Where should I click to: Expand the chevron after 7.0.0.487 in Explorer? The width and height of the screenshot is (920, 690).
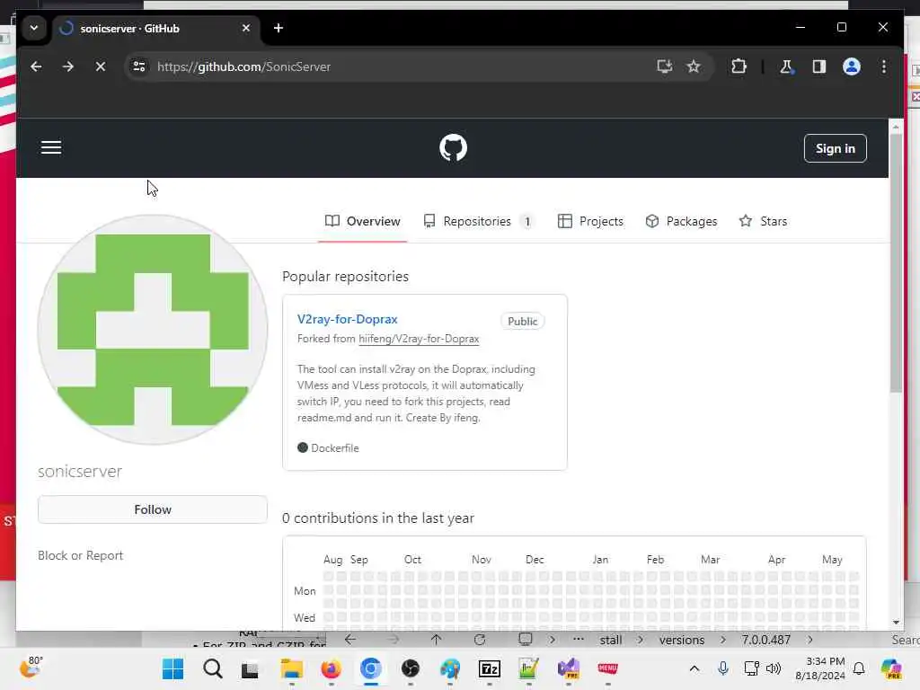pyautogui.click(x=810, y=640)
